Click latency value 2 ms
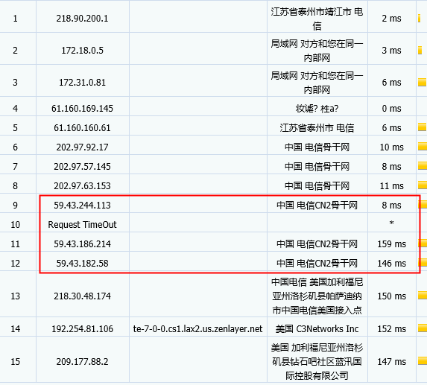The image size is (427, 385). pos(391,19)
